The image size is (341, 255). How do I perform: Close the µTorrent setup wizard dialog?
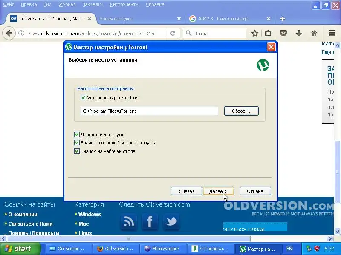[271, 47]
